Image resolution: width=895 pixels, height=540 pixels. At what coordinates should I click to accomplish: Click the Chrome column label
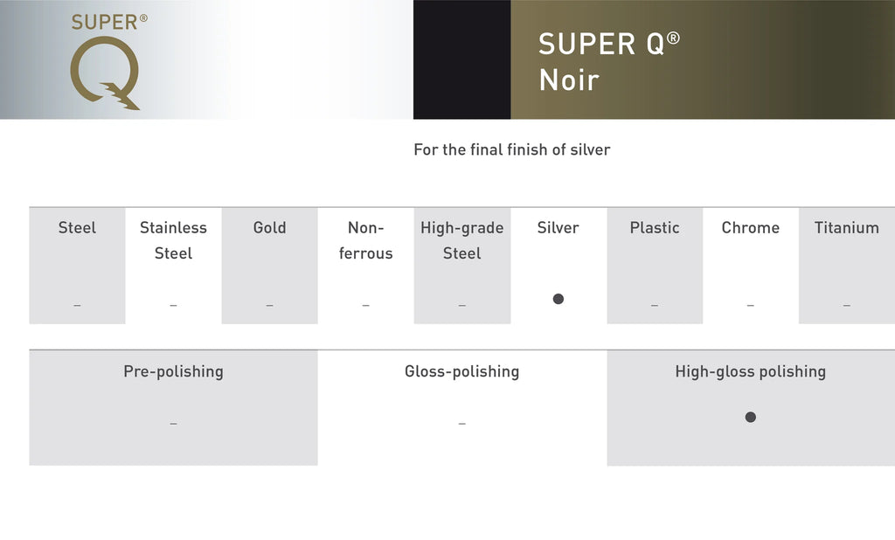[751, 228]
